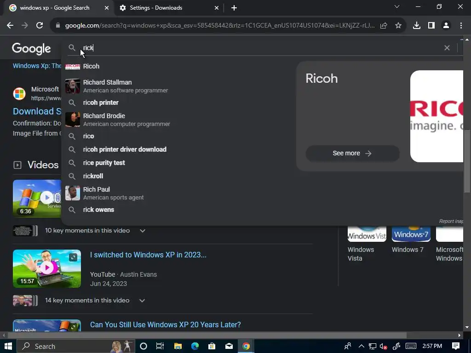Choose the 'rice purity test' suggestion
471x353 pixels.
(x=104, y=163)
